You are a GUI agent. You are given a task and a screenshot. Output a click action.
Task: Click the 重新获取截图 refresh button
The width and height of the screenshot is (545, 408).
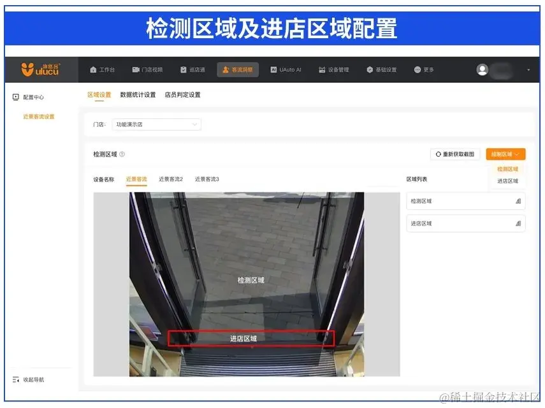456,153
